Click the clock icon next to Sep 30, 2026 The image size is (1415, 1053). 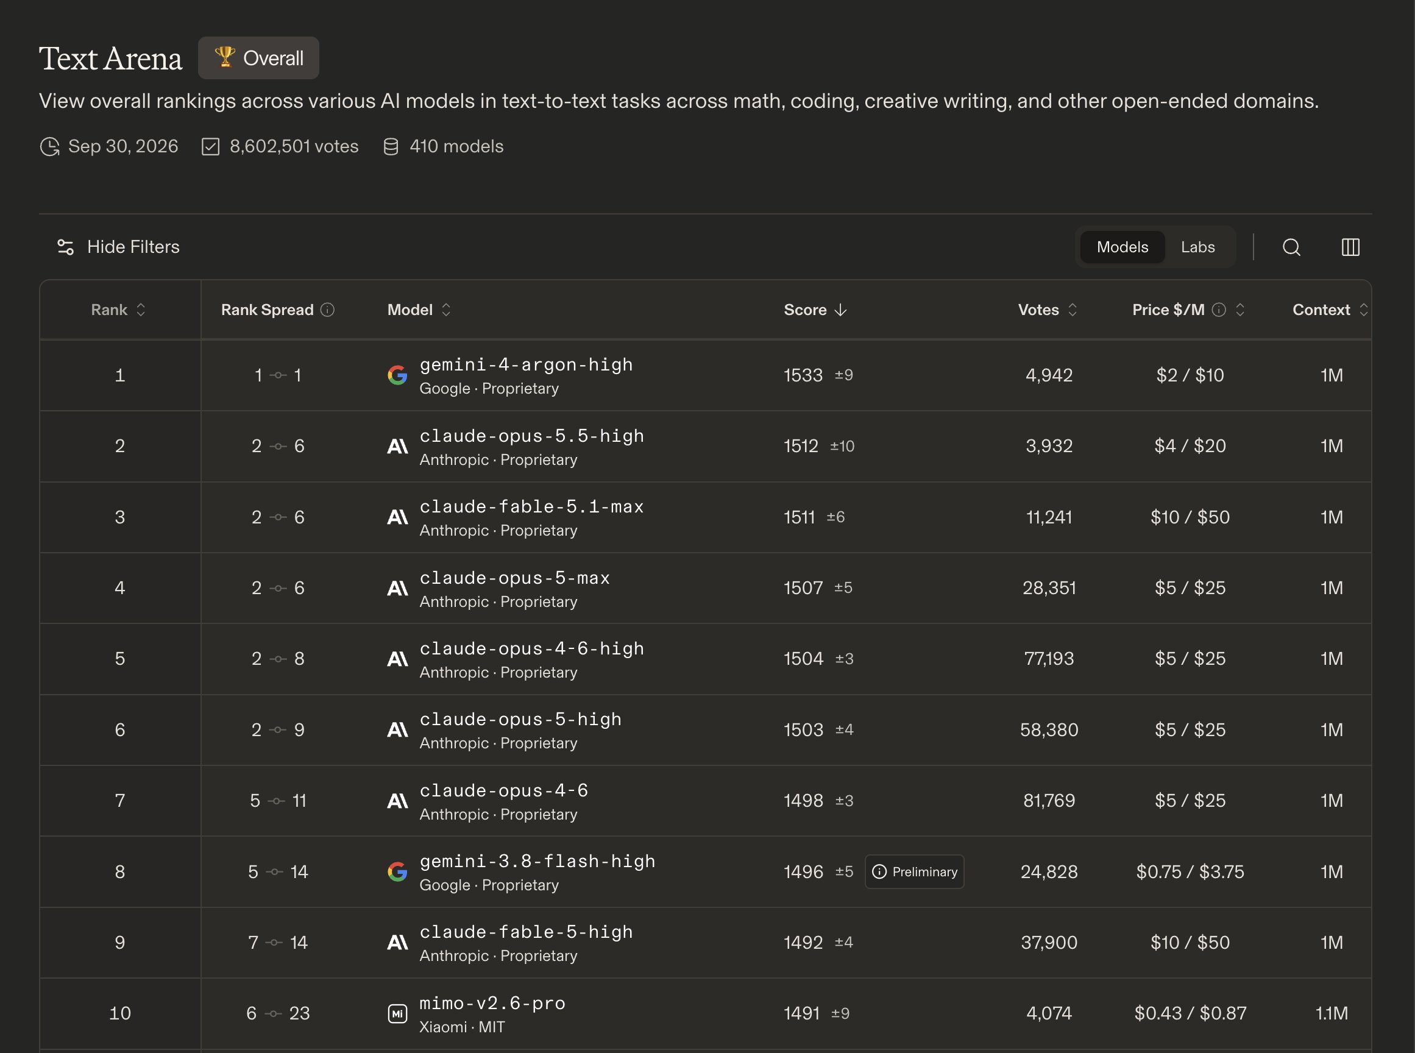50,147
